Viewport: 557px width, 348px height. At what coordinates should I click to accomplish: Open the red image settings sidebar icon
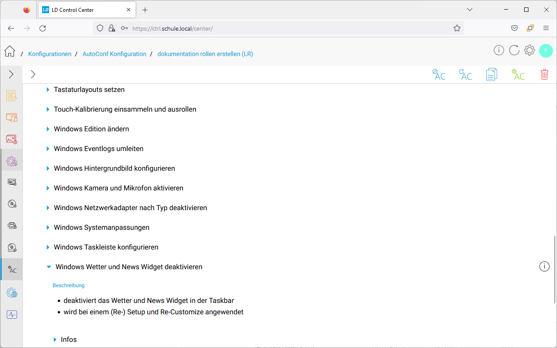tap(12, 139)
